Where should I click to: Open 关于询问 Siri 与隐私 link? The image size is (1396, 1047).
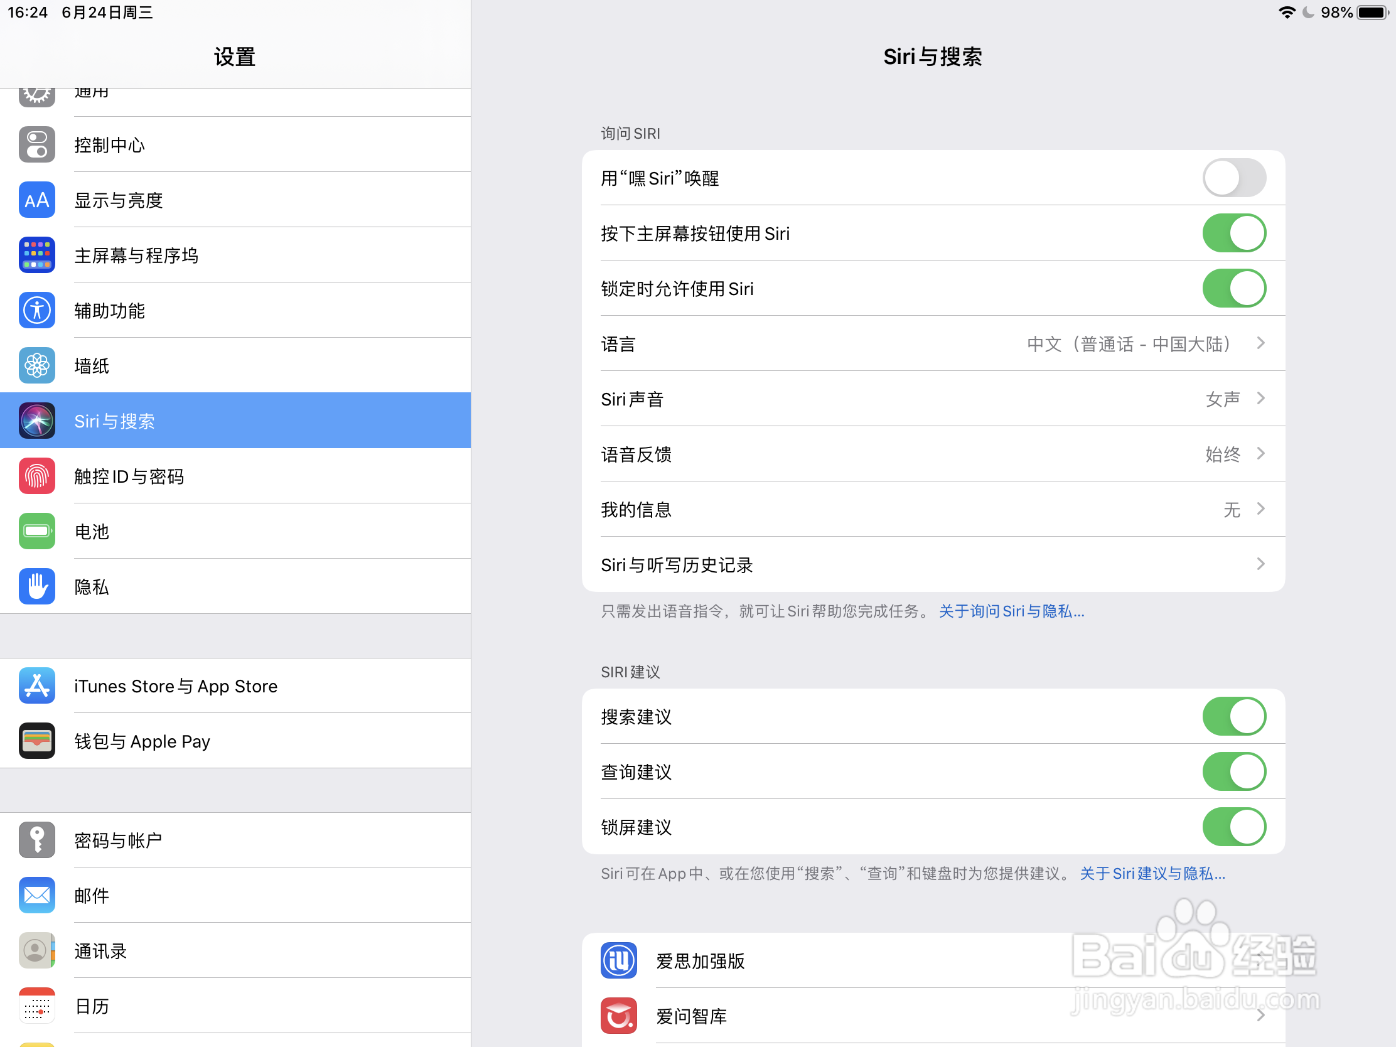pyautogui.click(x=1011, y=611)
